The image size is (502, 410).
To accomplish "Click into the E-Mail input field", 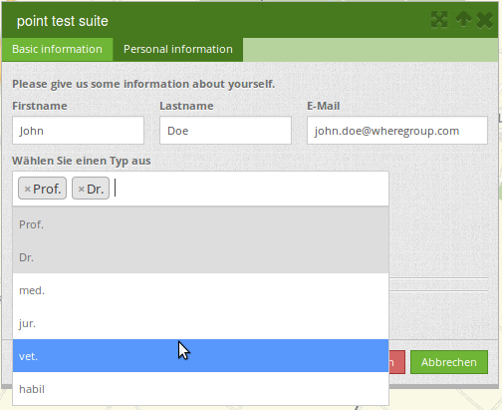I will pyautogui.click(x=397, y=131).
